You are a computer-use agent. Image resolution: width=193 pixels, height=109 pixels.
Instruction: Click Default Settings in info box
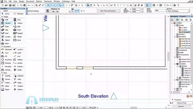(x=33, y=11)
